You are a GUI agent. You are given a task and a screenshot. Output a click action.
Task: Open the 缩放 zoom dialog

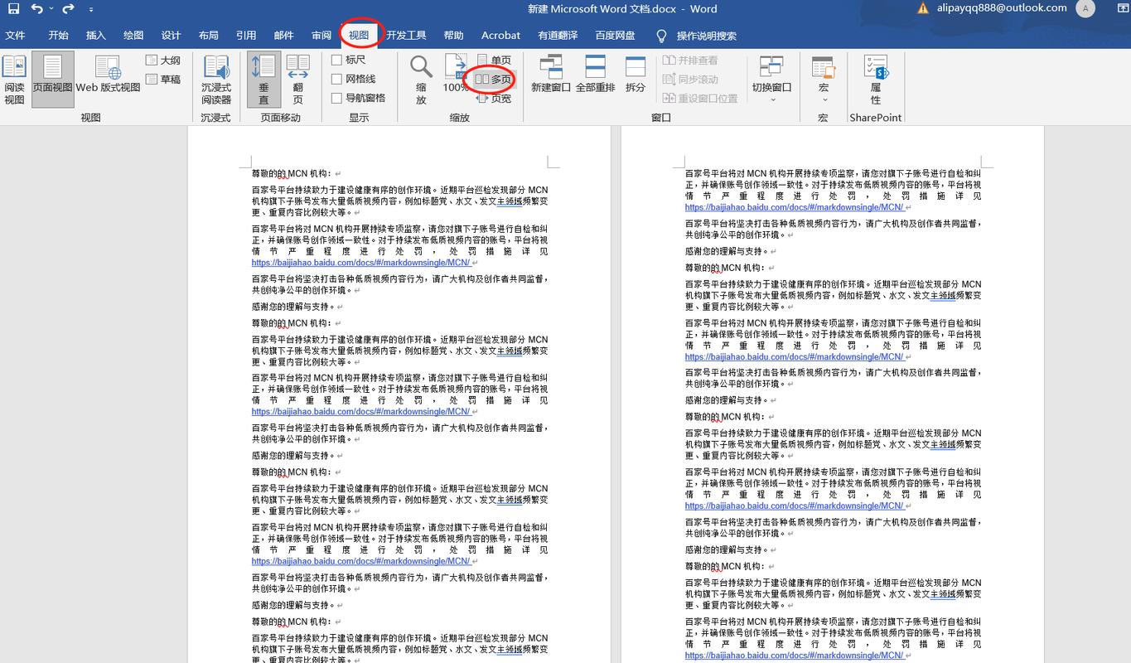coord(421,80)
